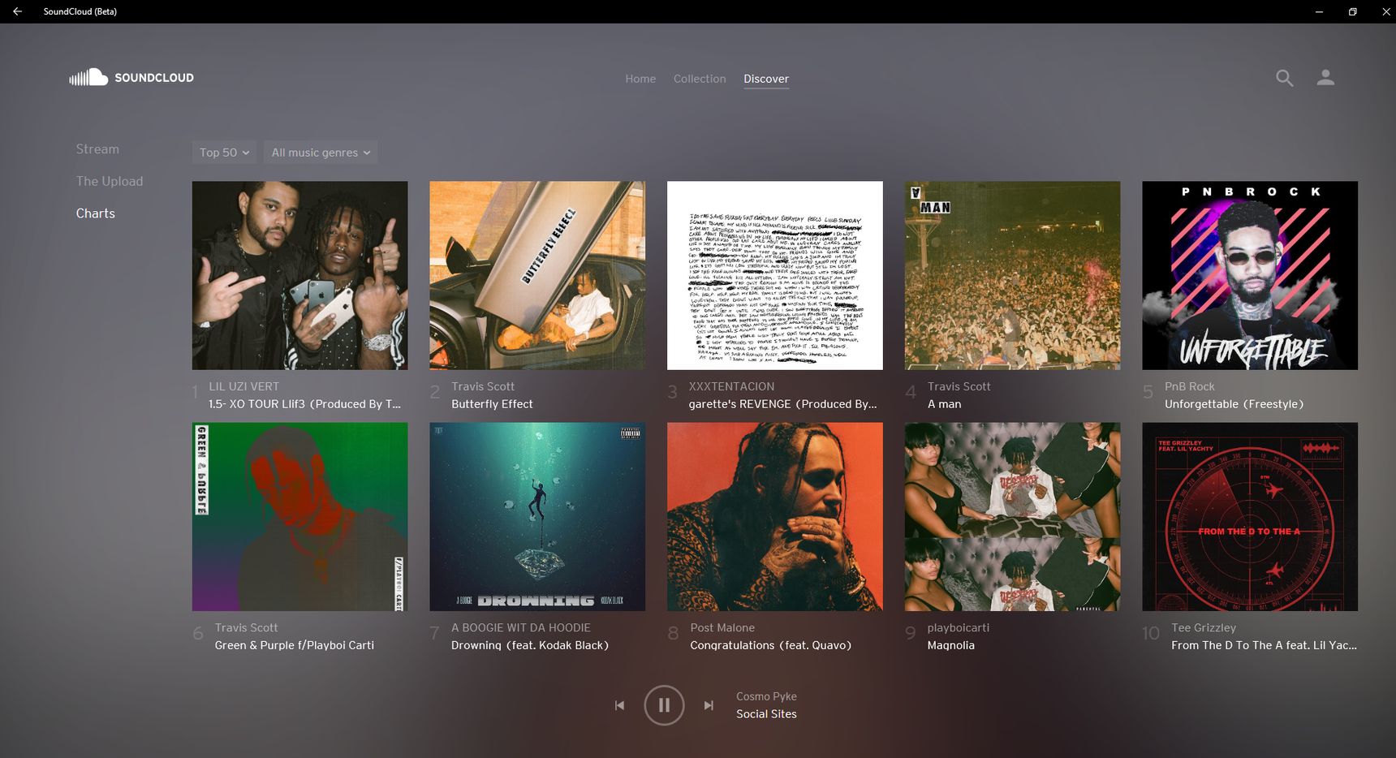
Task: Open the All music genres dropdown
Action: pos(321,153)
